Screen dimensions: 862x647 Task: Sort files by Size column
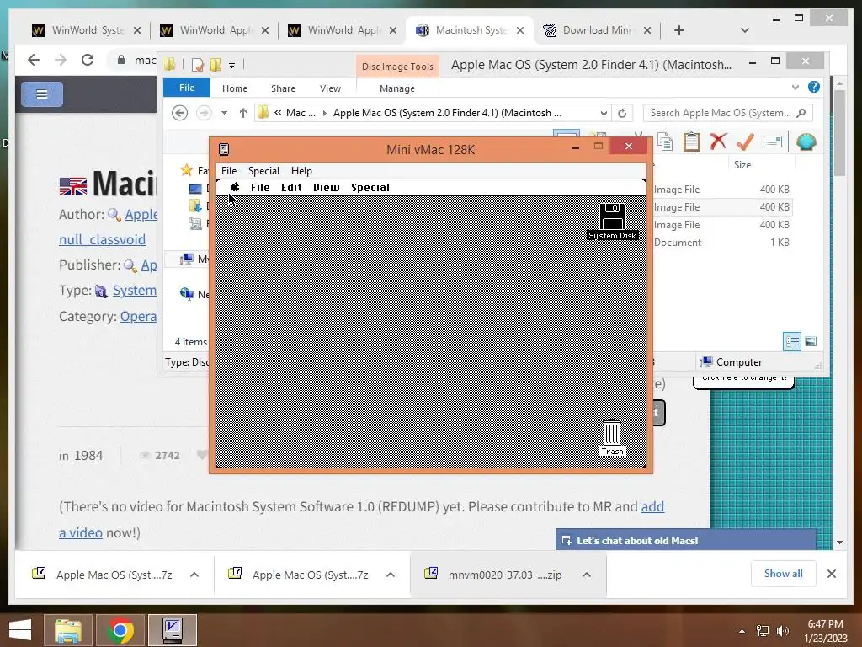pyautogui.click(x=742, y=164)
